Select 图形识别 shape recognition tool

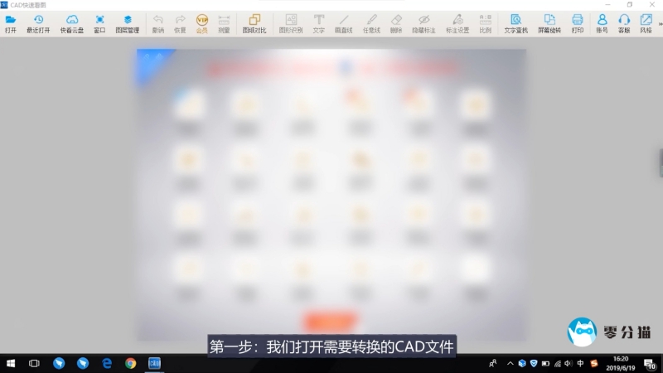coord(291,24)
